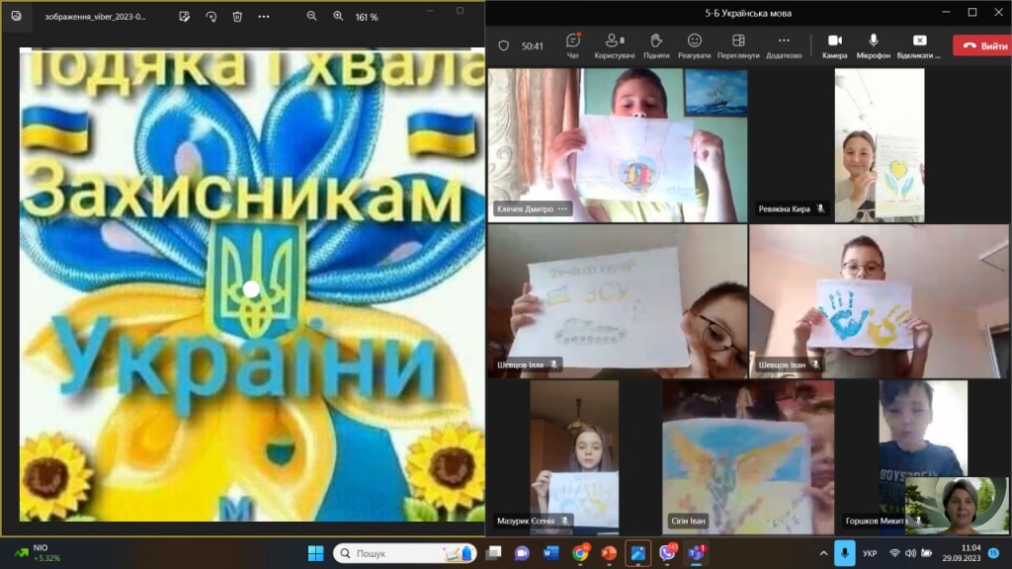Raise hand with the Підняти button
Viewport: 1012px width, 569px height.
click(x=654, y=44)
